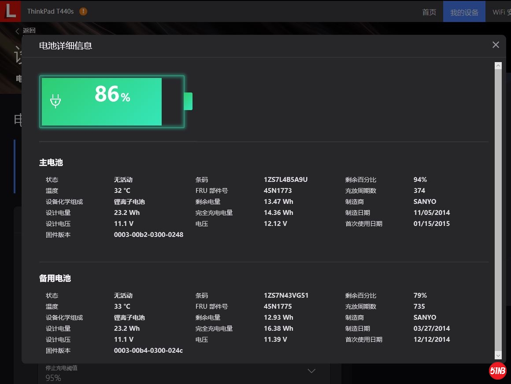Click the ThinkPad T440s device name
Screen dimensions: 511x384
[x=50, y=11]
